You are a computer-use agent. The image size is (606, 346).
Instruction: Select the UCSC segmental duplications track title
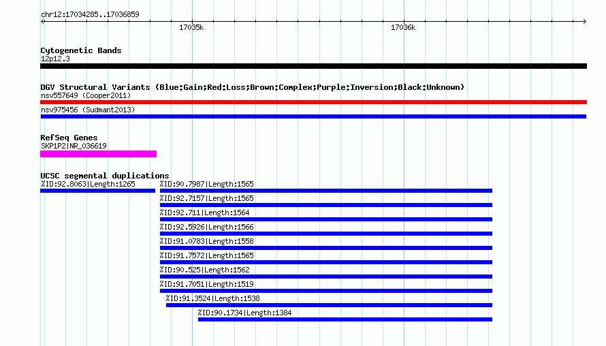[x=105, y=176]
